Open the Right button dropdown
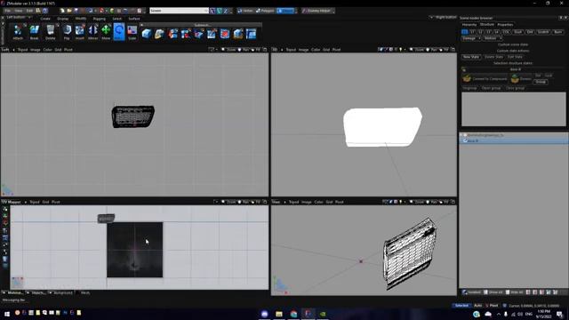The width and height of the screenshot is (569, 320). coord(443,17)
